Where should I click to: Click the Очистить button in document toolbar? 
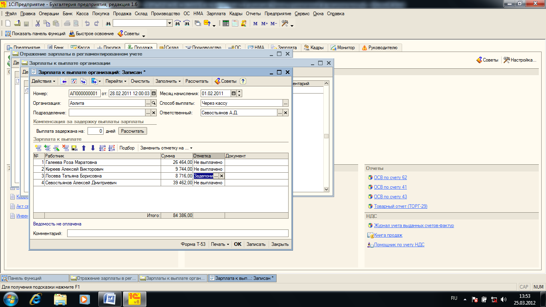coord(140,81)
